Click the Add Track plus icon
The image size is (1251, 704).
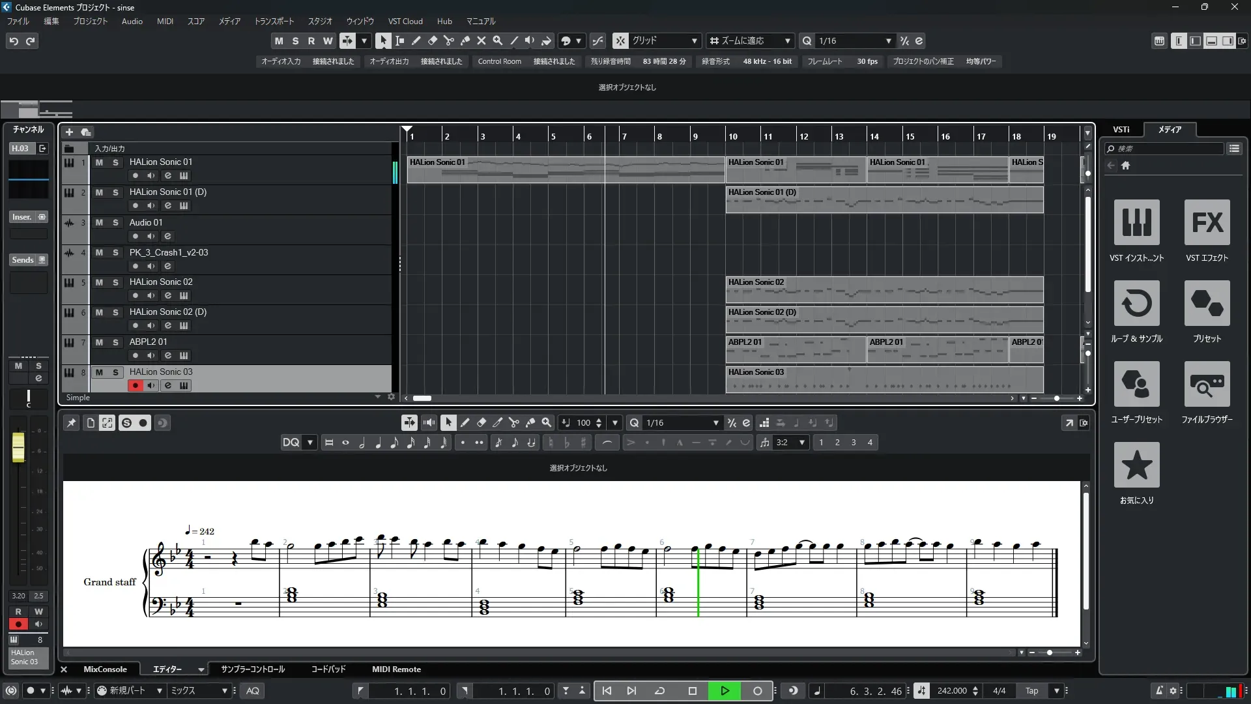69,132
